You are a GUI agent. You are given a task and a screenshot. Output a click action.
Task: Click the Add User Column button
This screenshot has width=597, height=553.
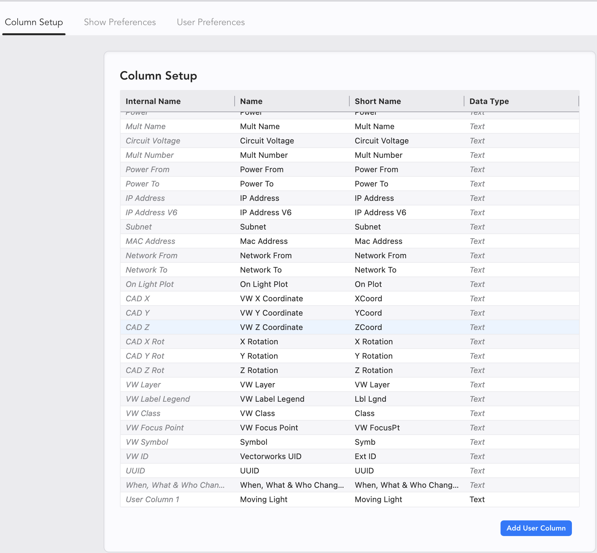coord(536,528)
